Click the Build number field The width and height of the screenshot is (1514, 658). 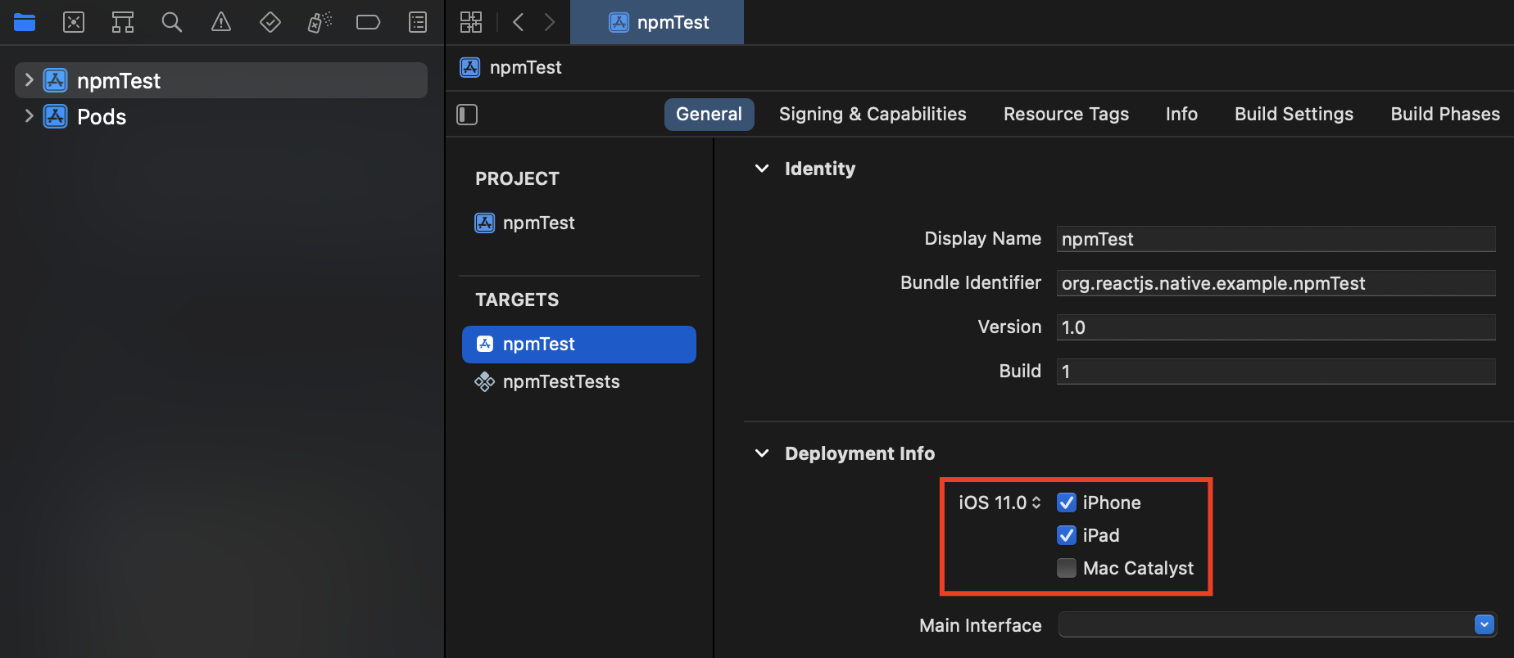[1276, 372]
